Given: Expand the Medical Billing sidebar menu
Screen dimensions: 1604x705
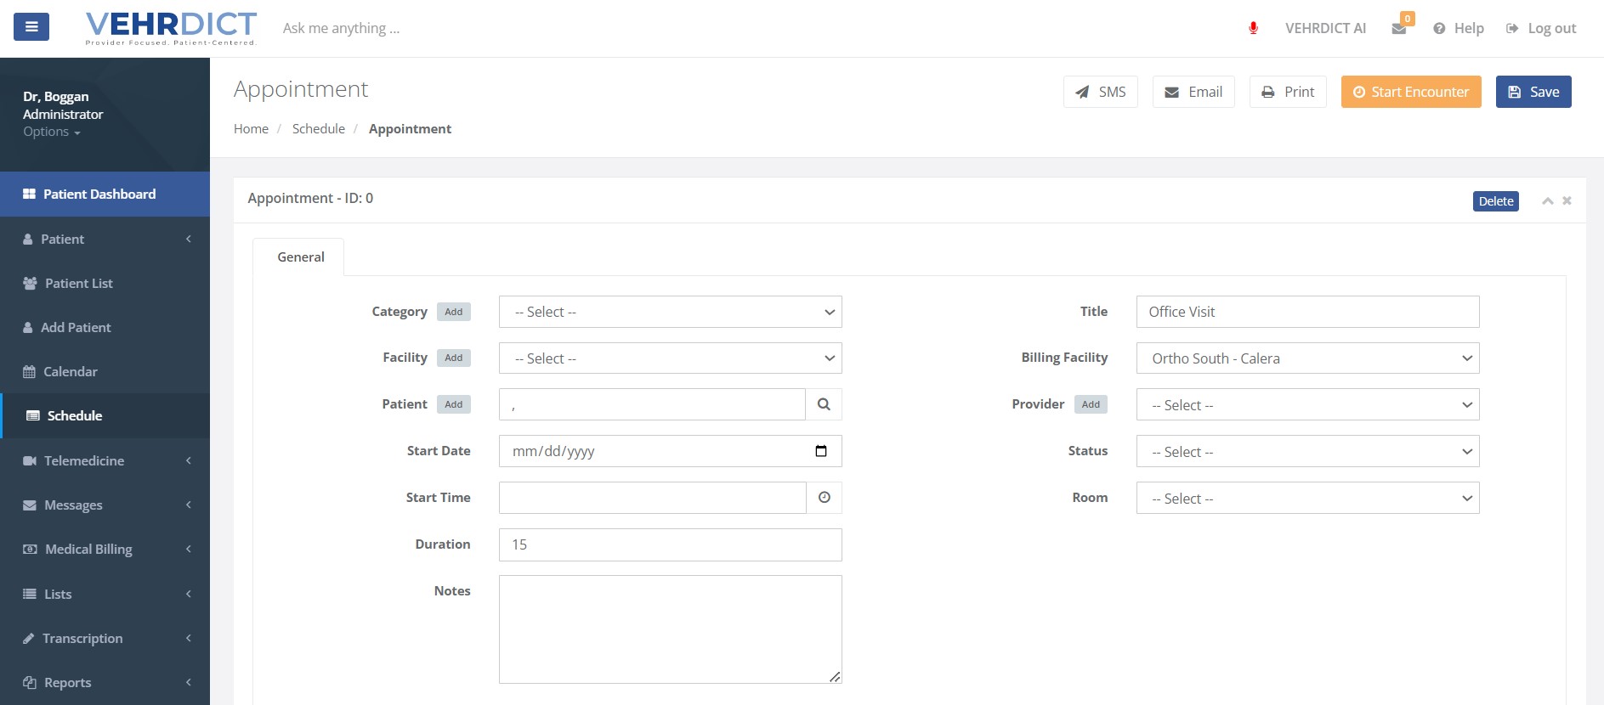Looking at the screenshot, I should point(88,550).
